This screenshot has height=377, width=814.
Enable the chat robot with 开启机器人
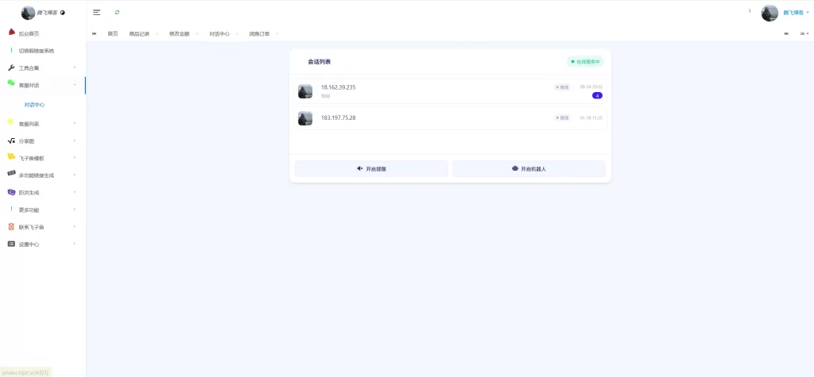[x=529, y=169]
